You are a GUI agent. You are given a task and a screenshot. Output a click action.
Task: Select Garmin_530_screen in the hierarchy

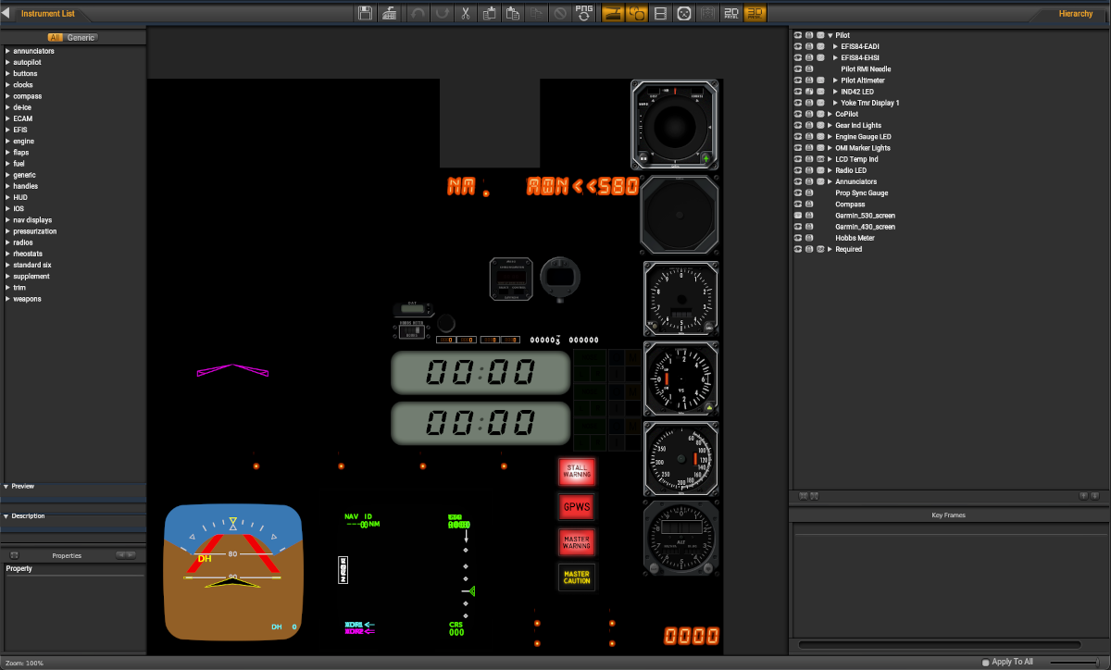click(x=865, y=216)
